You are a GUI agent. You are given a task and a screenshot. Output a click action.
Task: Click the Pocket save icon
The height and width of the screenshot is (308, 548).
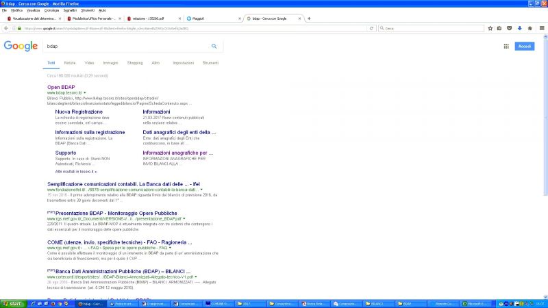pos(509,28)
